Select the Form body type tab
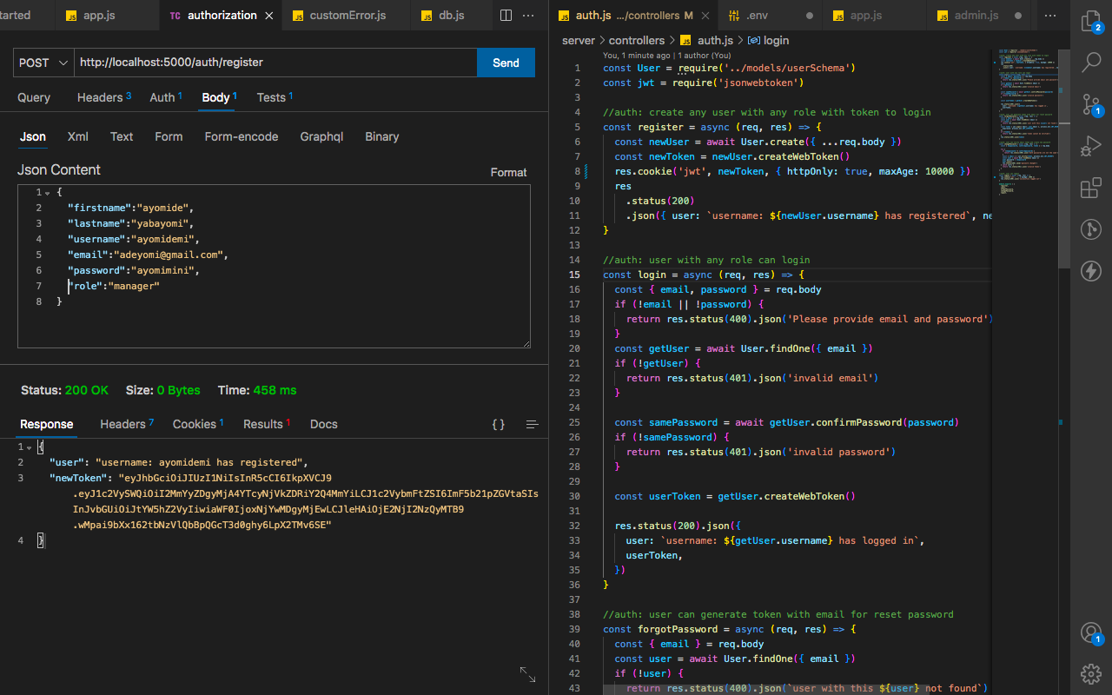Image resolution: width=1112 pixels, height=695 pixels. click(x=169, y=136)
